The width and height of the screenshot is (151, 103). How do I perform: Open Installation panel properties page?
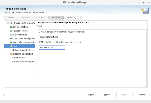(24, 38)
